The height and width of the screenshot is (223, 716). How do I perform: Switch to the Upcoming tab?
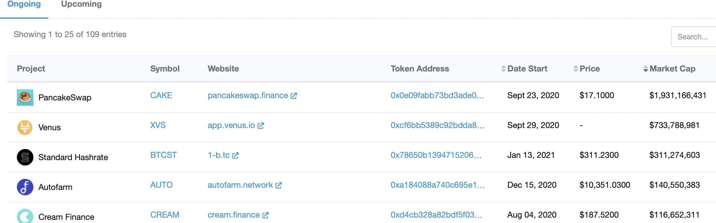[x=81, y=4]
